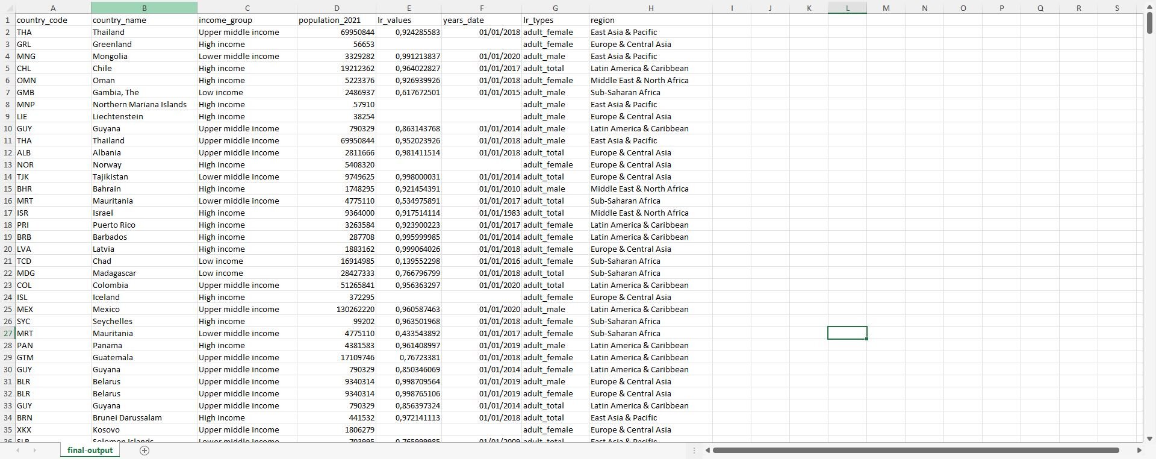The image size is (1156, 459).
Task: Click the horizontal scrollbar thumb
Action: [x=916, y=450]
